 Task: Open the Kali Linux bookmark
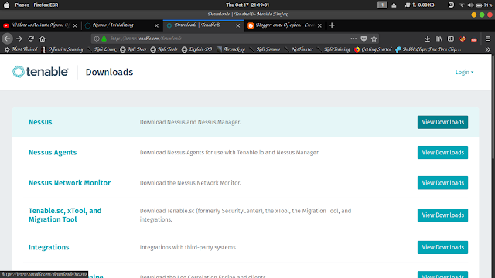coord(102,49)
